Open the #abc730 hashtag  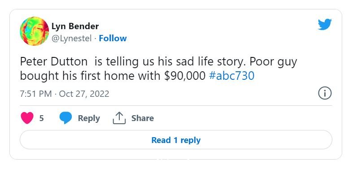[231, 76]
